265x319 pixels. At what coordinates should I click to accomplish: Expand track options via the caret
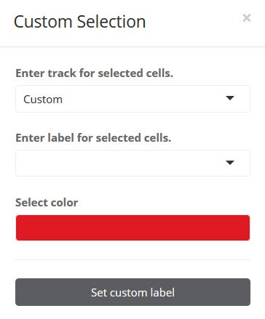tap(230, 98)
